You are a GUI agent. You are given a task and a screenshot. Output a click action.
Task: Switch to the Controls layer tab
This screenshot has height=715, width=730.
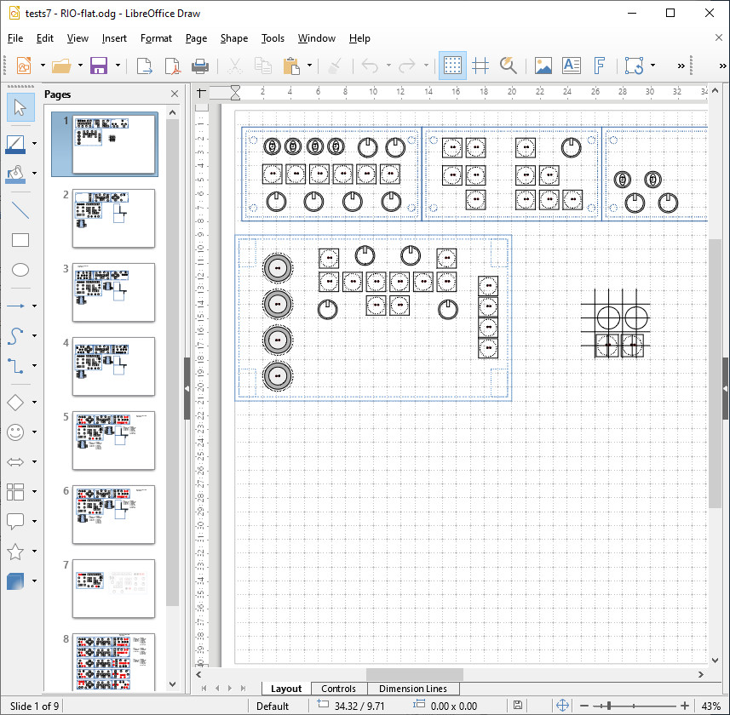click(x=338, y=689)
